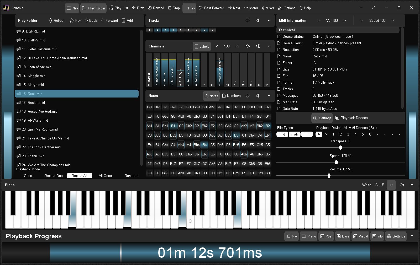Open the Mixer panel
This screenshot has height=265, width=420.
(268, 8)
